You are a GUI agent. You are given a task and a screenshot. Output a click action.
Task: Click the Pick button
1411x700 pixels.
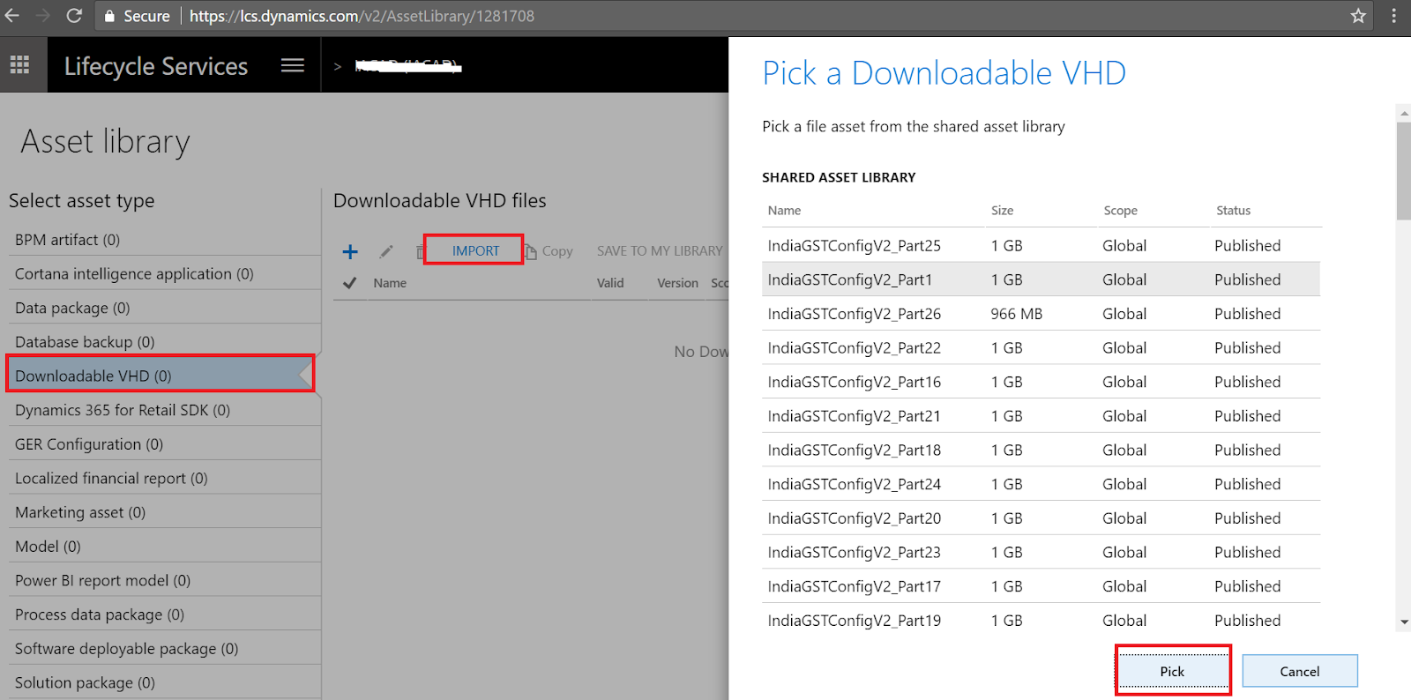click(1173, 671)
